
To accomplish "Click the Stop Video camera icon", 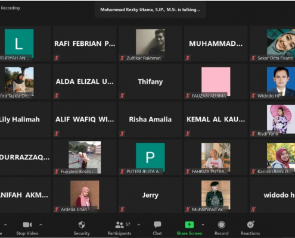I will tap(27, 225).
